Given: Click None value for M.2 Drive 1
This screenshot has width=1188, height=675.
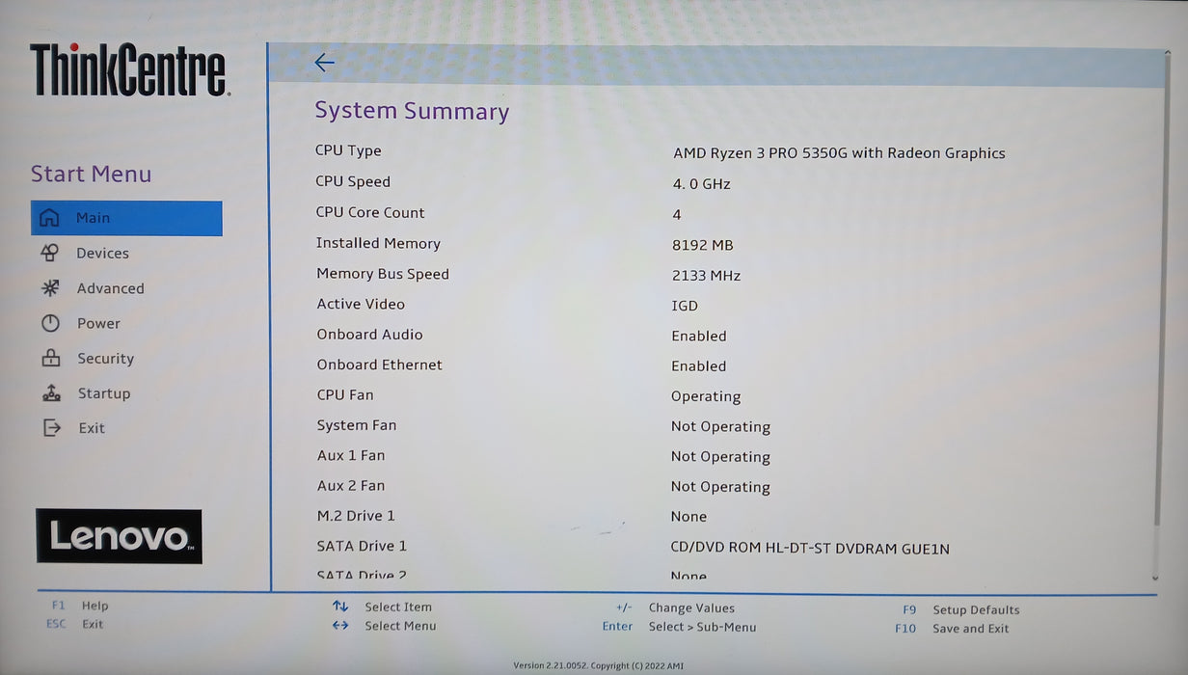Looking at the screenshot, I should tap(688, 517).
